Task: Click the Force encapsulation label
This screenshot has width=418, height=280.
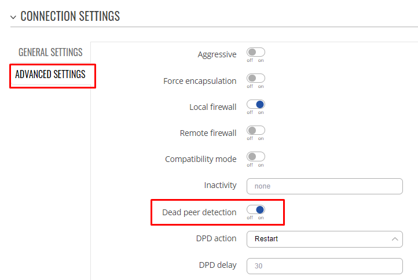Action: click(200, 81)
